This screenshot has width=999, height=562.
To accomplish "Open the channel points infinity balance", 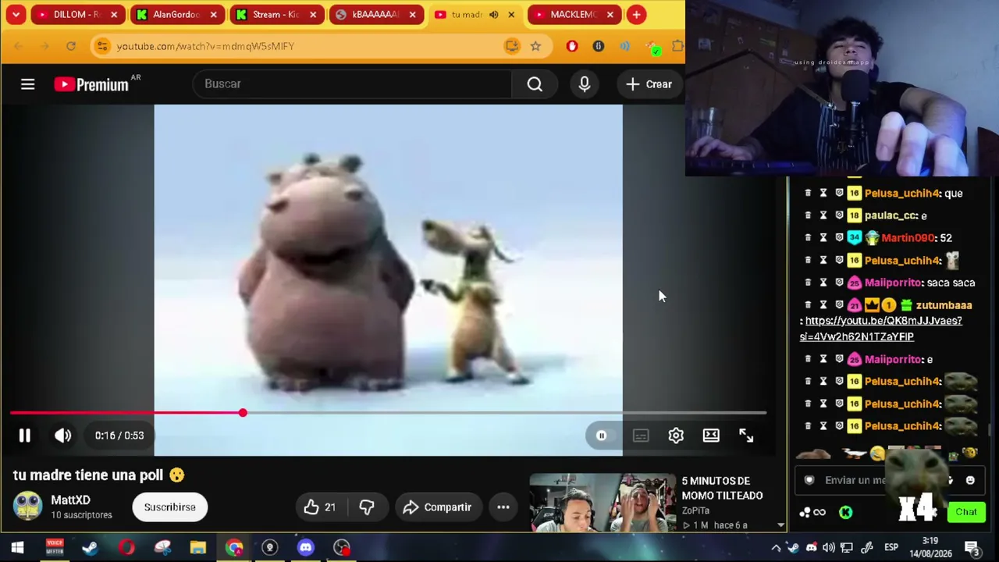I will coord(812,513).
